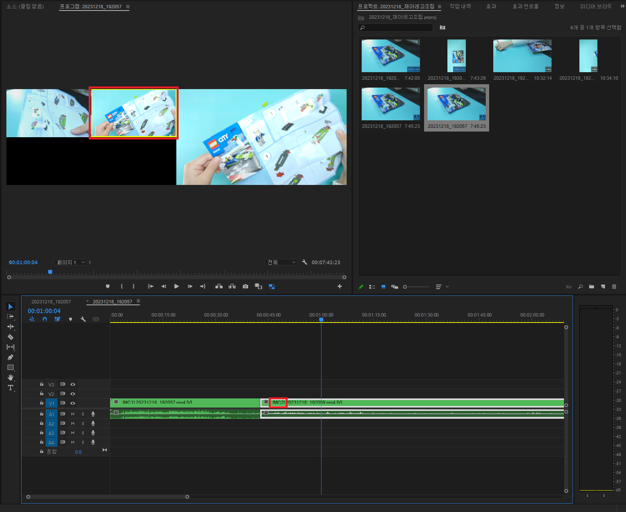The image size is (626, 512).
Task: Select the Slip tool
Action: [11, 347]
